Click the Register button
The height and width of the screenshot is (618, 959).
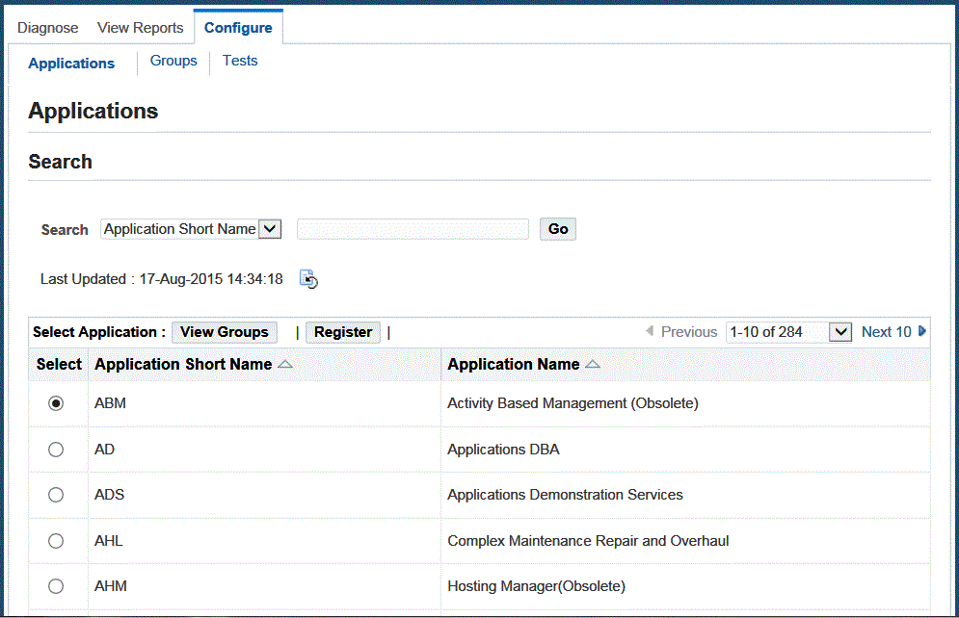tap(343, 332)
